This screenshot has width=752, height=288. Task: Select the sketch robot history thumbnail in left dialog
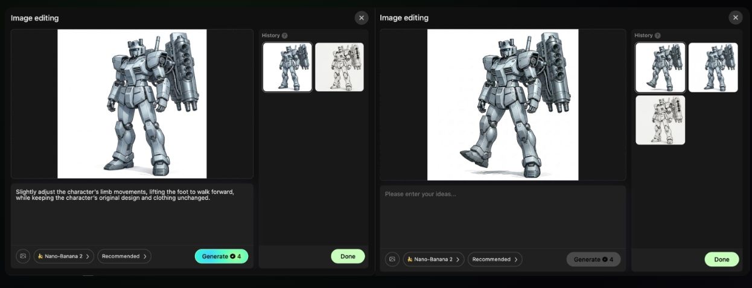pyautogui.click(x=339, y=67)
